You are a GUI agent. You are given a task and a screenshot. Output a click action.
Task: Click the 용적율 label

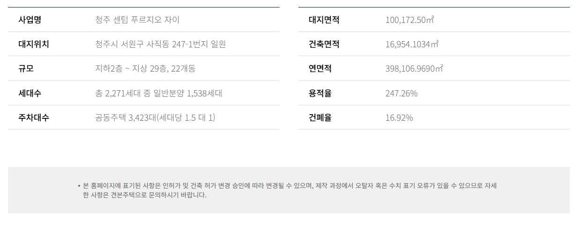click(320, 93)
